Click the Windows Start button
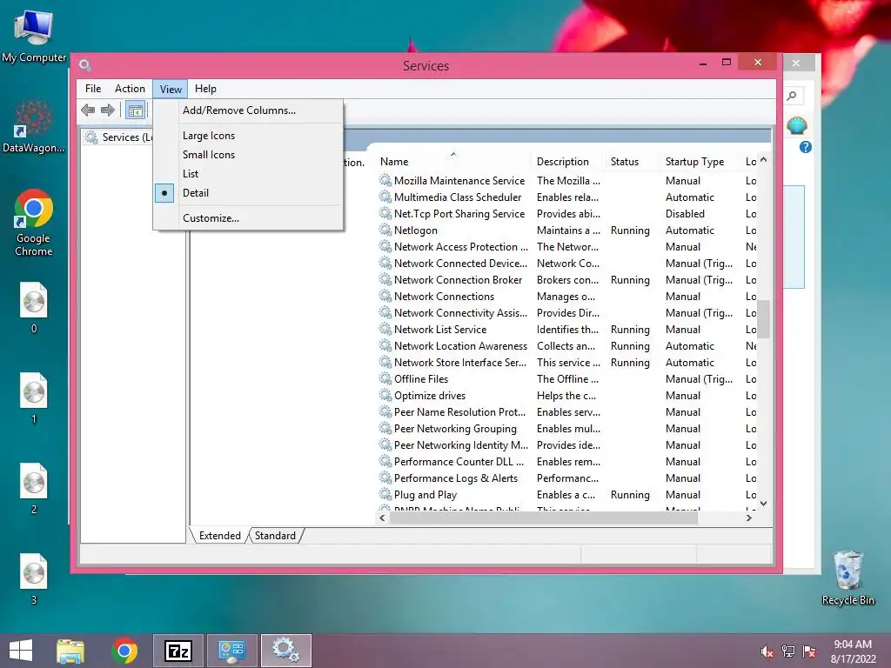Screen dimensions: 891x668 pos(21,651)
